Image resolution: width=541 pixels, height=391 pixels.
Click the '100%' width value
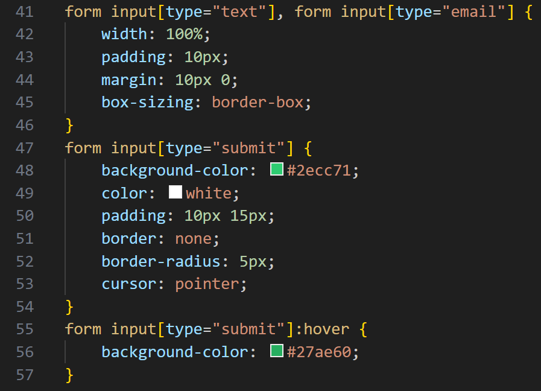tap(184, 34)
